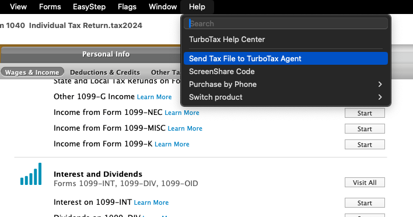Expand the Purchase by Phone submenu arrow
This screenshot has height=217, width=413.
380,84
